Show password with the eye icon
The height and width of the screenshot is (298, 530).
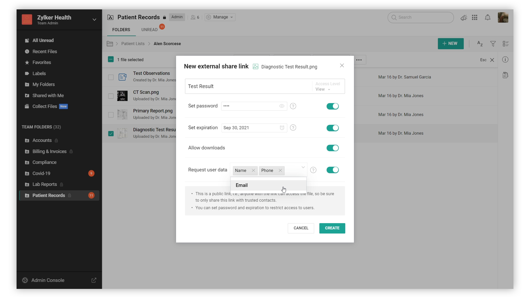(x=282, y=106)
